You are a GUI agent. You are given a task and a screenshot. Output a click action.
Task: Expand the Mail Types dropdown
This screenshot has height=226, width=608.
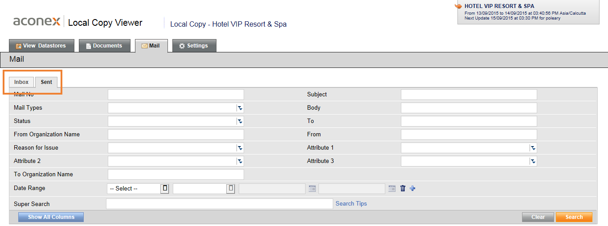[240, 108]
